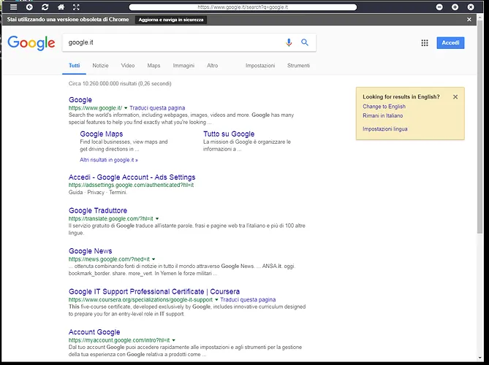Viewport: 489px width, 365px height.
Task: Open the Google apps grid icon
Action: [425, 43]
